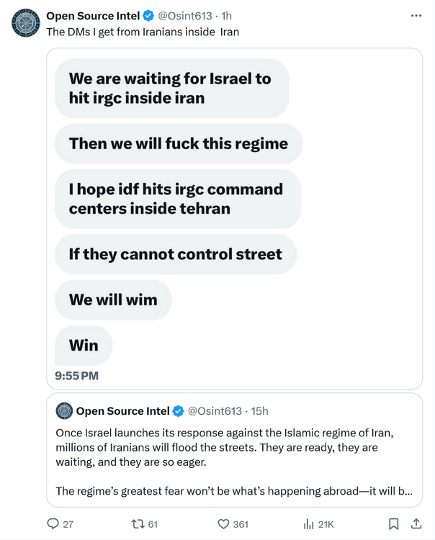Click the @Osint613 handle in the header

pyautogui.click(x=184, y=16)
